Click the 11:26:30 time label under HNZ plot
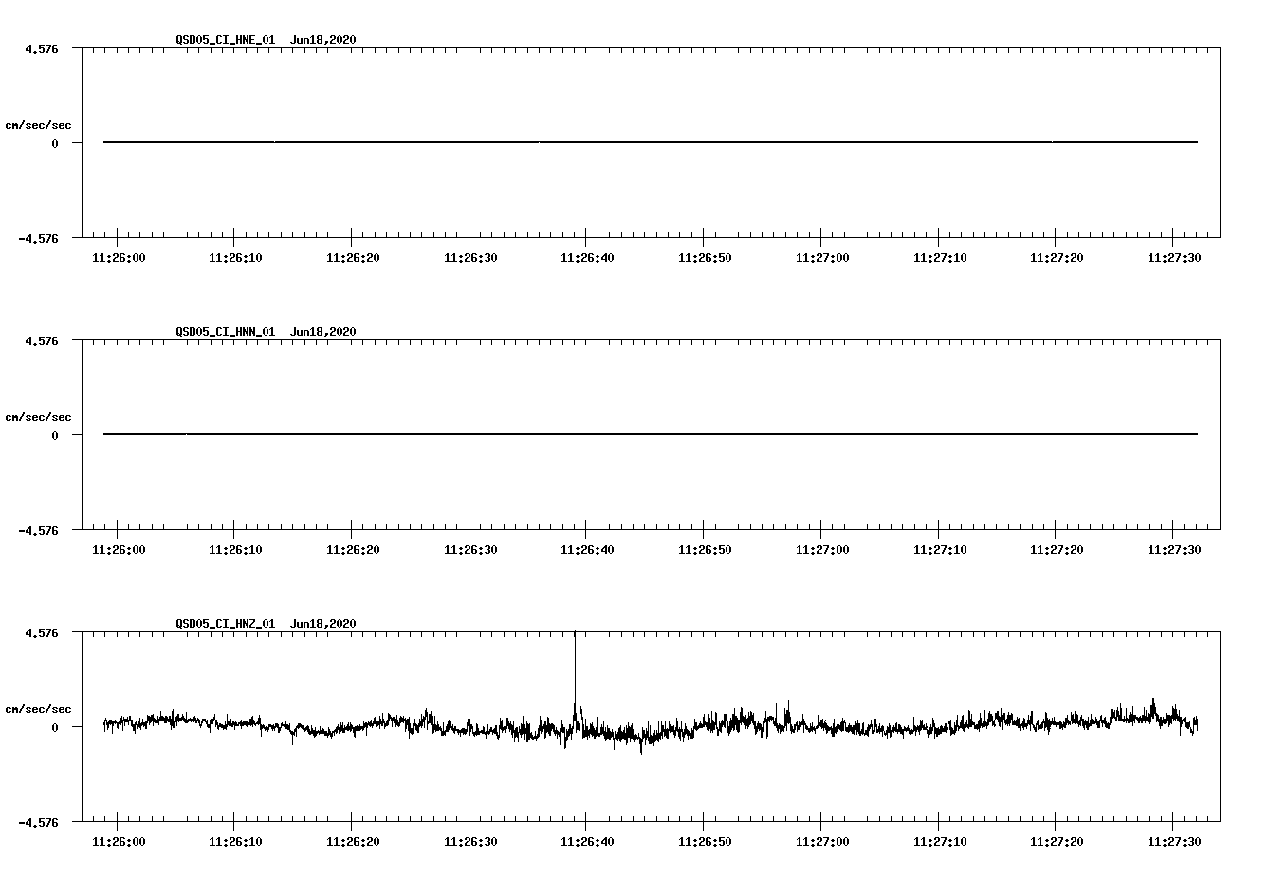Image resolution: width=1288 pixels, height=876 pixels. (470, 841)
